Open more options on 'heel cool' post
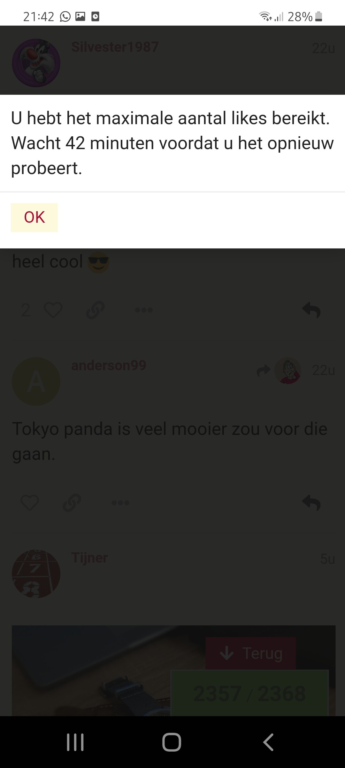Viewport: 345px width, 768px height. 144,310
